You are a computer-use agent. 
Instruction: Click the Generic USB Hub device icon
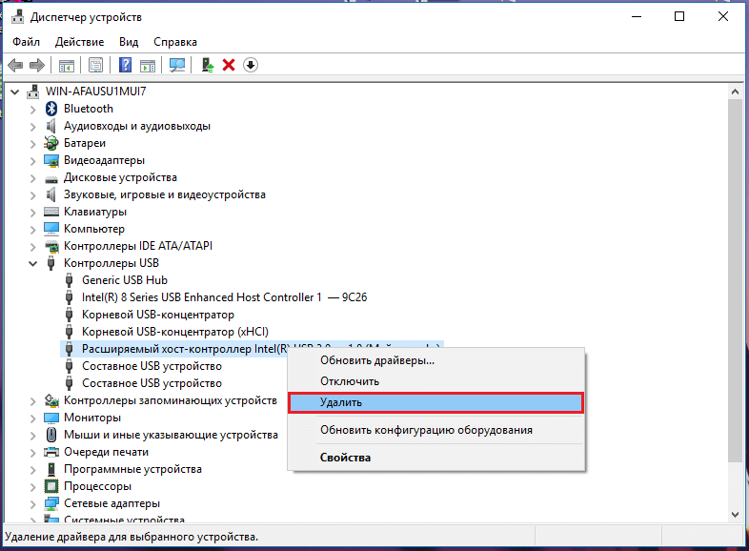click(x=70, y=280)
